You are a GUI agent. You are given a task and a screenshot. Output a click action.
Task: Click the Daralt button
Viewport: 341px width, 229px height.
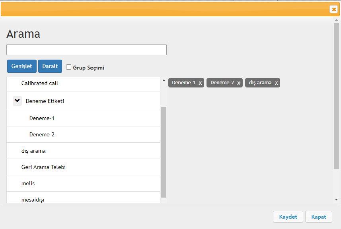[x=50, y=66]
